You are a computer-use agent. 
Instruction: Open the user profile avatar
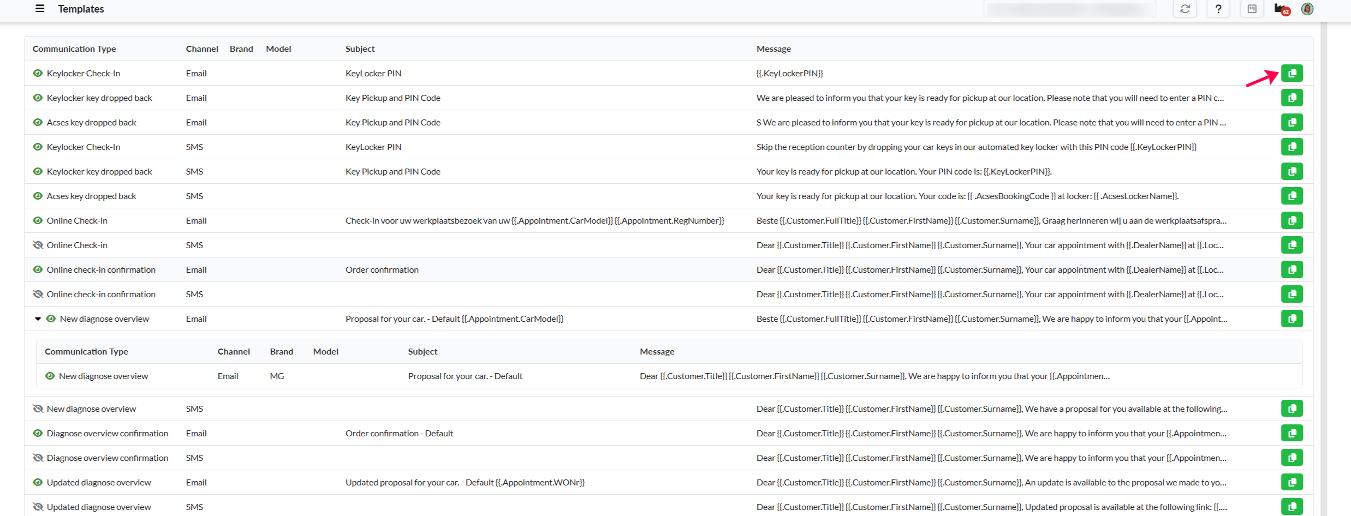pyautogui.click(x=1307, y=9)
